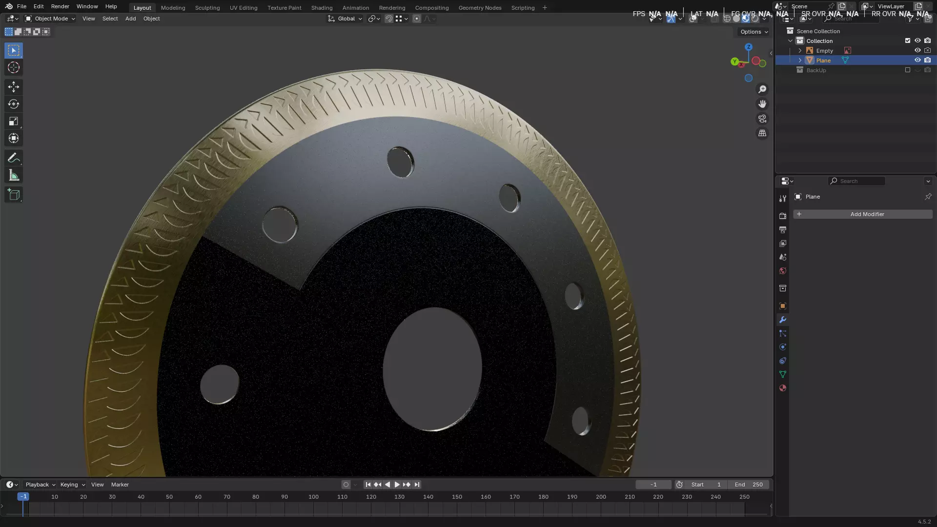The height and width of the screenshot is (527, 937).
Task: Switch perspective/orthographic grid icon
Action: 762,133
